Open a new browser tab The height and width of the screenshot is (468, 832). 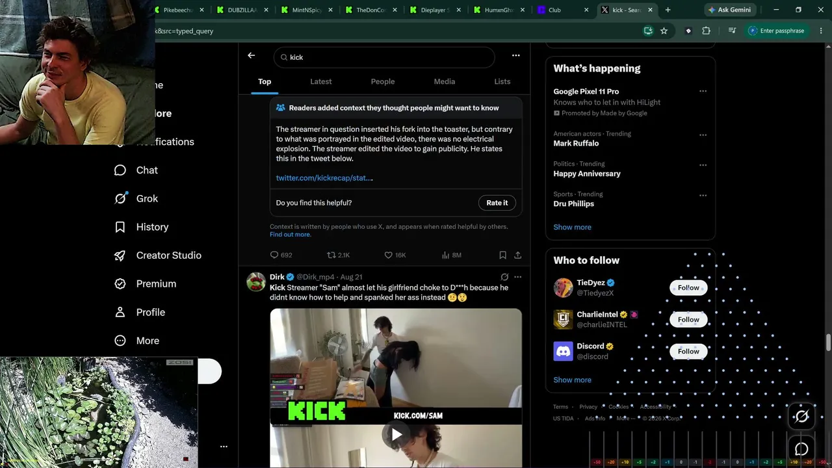[668, 10]
